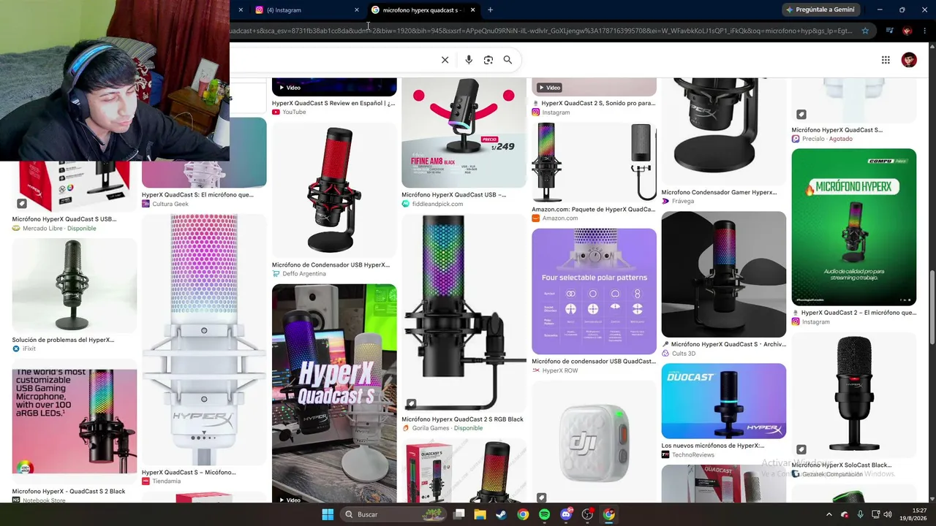The height and width of the screenshot is (526, 936).
Task: Open the Google apps grid
Action: 886,60
